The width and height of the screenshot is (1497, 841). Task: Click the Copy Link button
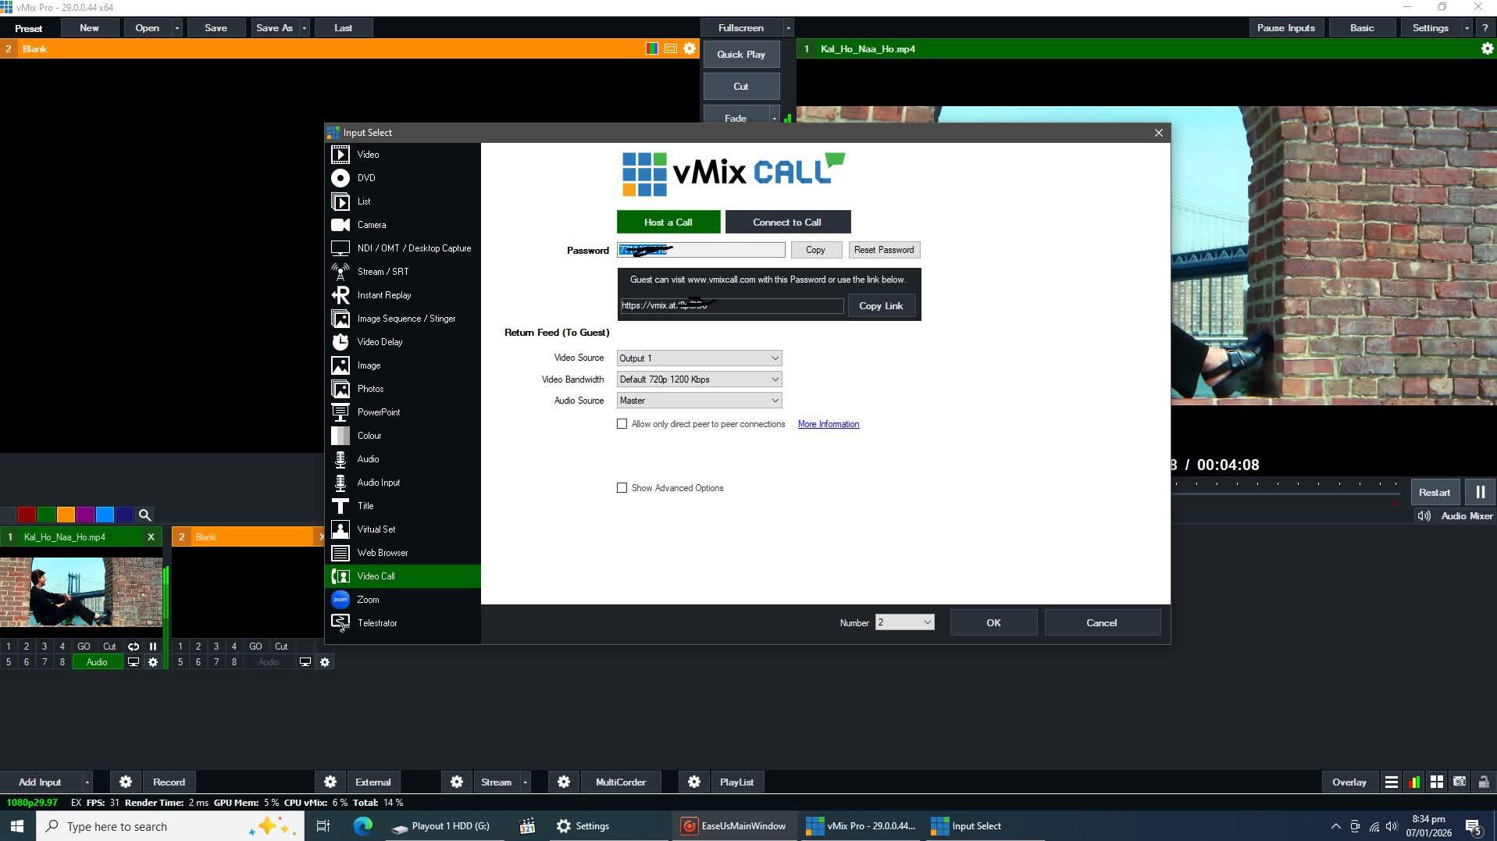pyautogui.click(x=881, y=306)
